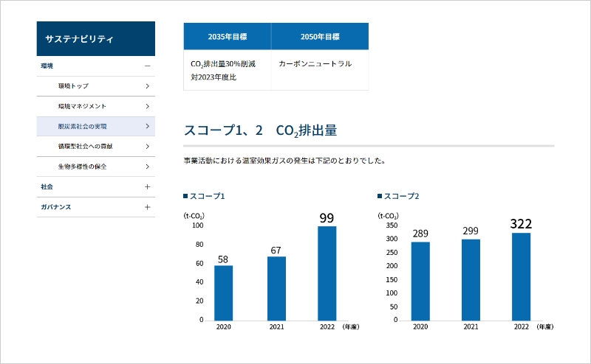The width and height of the screenshot is (591, 364).
Task: Expand the ガバナンス section using the plus icon
Action: [x=147, y=207]
